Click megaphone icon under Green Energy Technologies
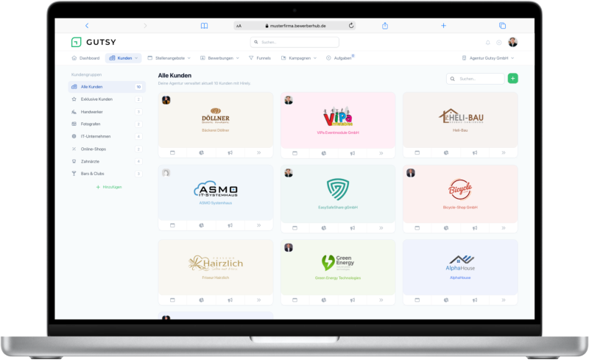Screen dimensions: 589x360 (x=353, y=300)
